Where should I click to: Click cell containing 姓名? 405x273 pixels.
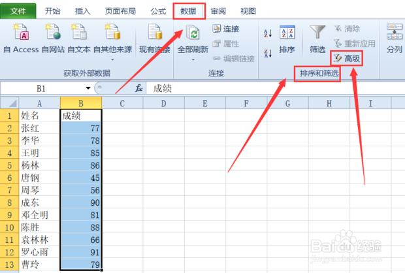tap(39, 116)
